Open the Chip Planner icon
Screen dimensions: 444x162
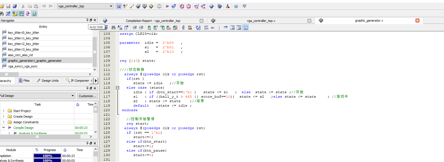pyautogui.click(x=151, y=6)
